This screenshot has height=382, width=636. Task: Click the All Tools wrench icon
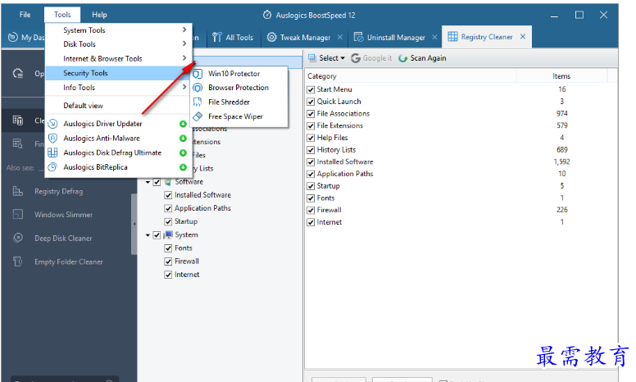(217, 38)
